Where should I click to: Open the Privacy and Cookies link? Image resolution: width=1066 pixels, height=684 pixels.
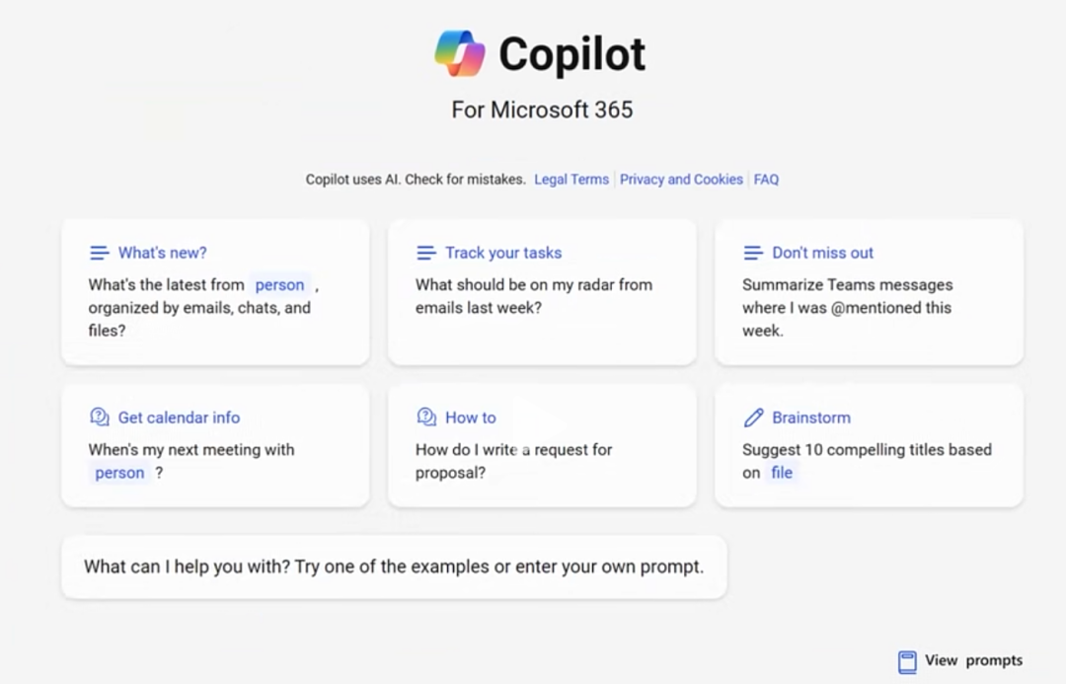[x=681, y=180]
